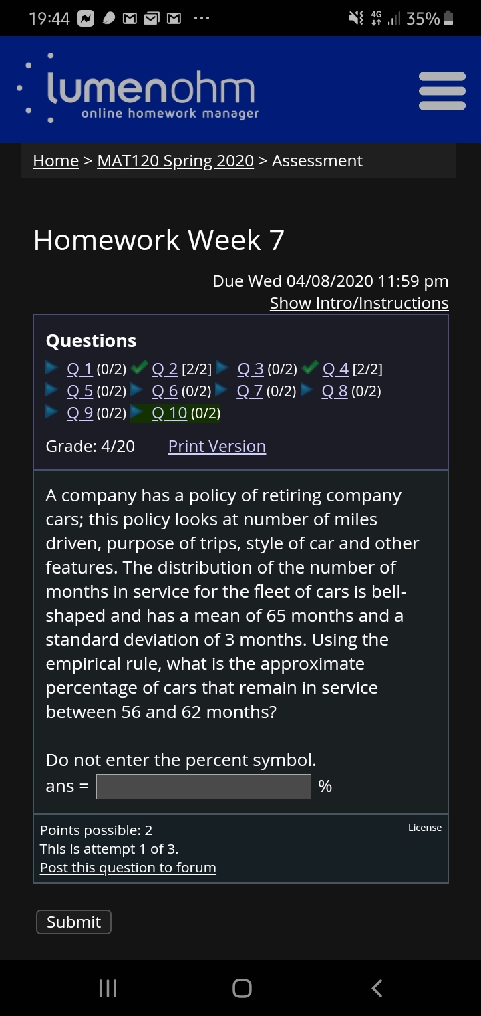The width and height of the screenshot is (481, 1016).
Task: Navigate to question Q 9
Action: tap(80, 413)
